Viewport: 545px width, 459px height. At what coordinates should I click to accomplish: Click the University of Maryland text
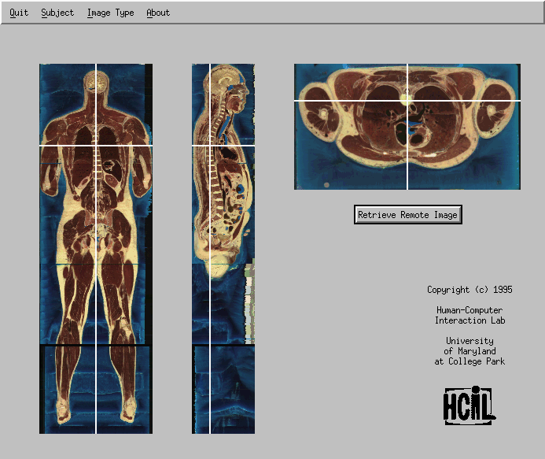(470, 351)
